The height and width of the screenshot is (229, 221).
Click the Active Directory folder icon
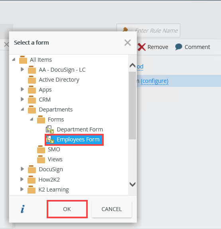[32, 80]
